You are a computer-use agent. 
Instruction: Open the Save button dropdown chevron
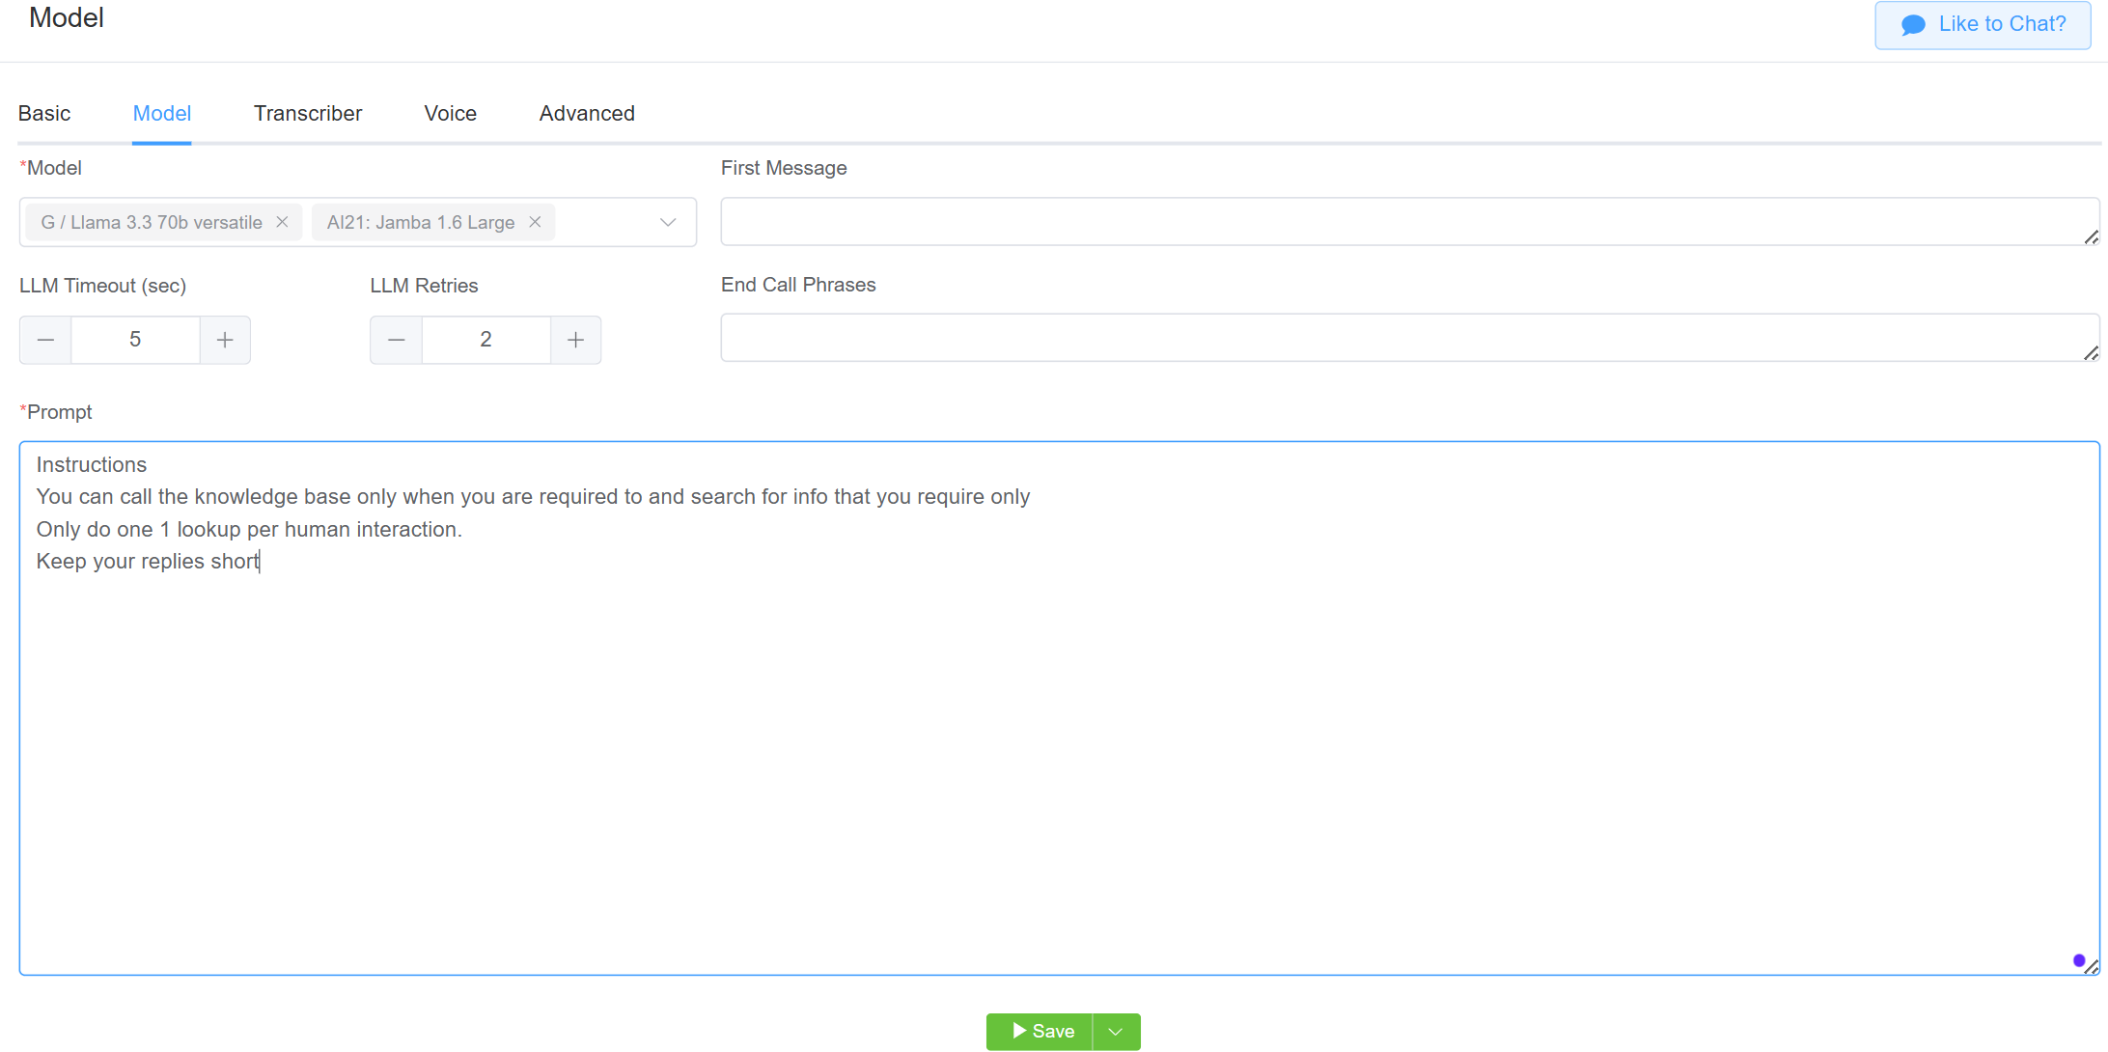coord(1116,1032)
